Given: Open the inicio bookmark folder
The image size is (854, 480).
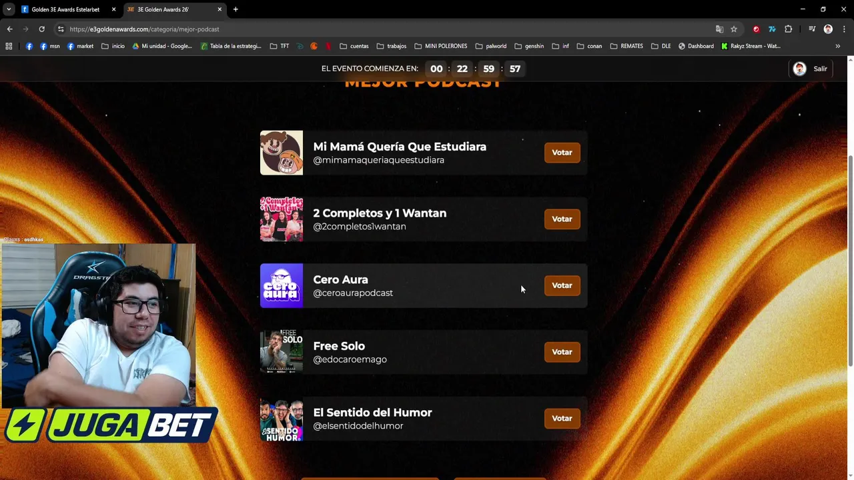Looking at the screenshot, I should coord(113,46).
